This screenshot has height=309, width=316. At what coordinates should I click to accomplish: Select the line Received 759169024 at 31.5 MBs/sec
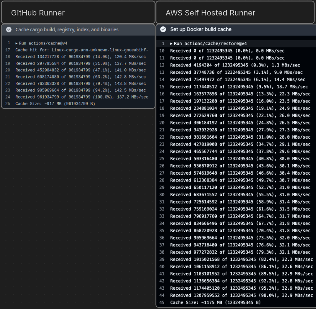coord(240,209)
